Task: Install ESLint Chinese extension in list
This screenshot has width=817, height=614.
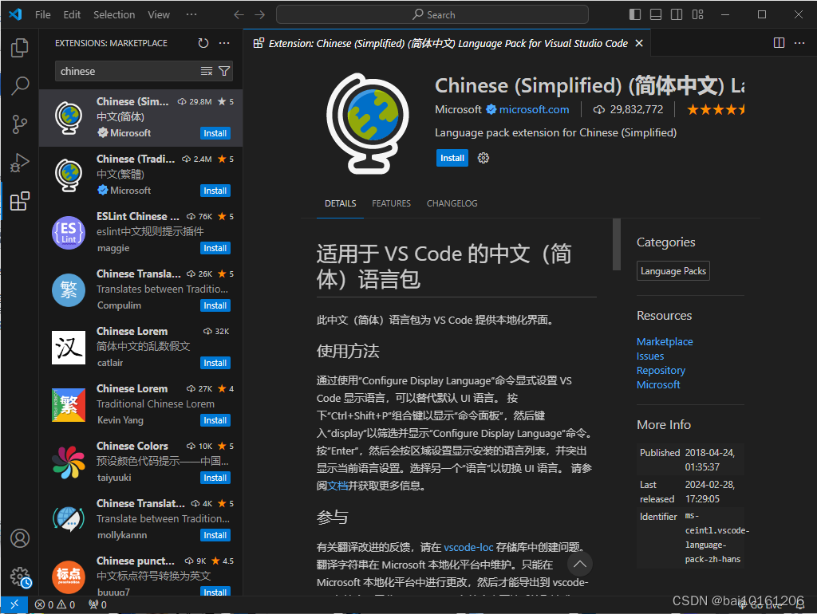Action: [215, 248]
